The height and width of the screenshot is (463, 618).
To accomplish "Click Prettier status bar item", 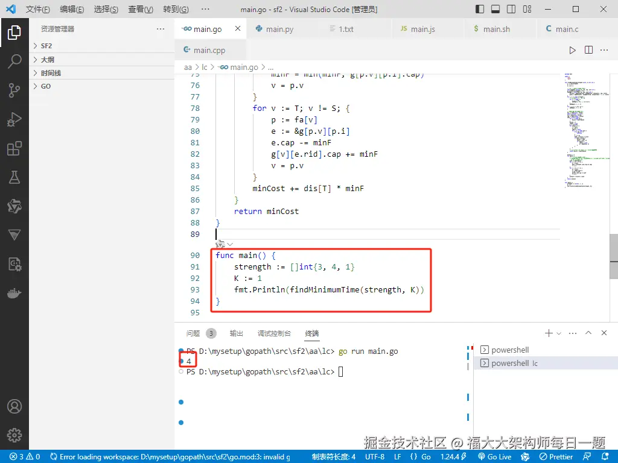I will pos(556,457).
